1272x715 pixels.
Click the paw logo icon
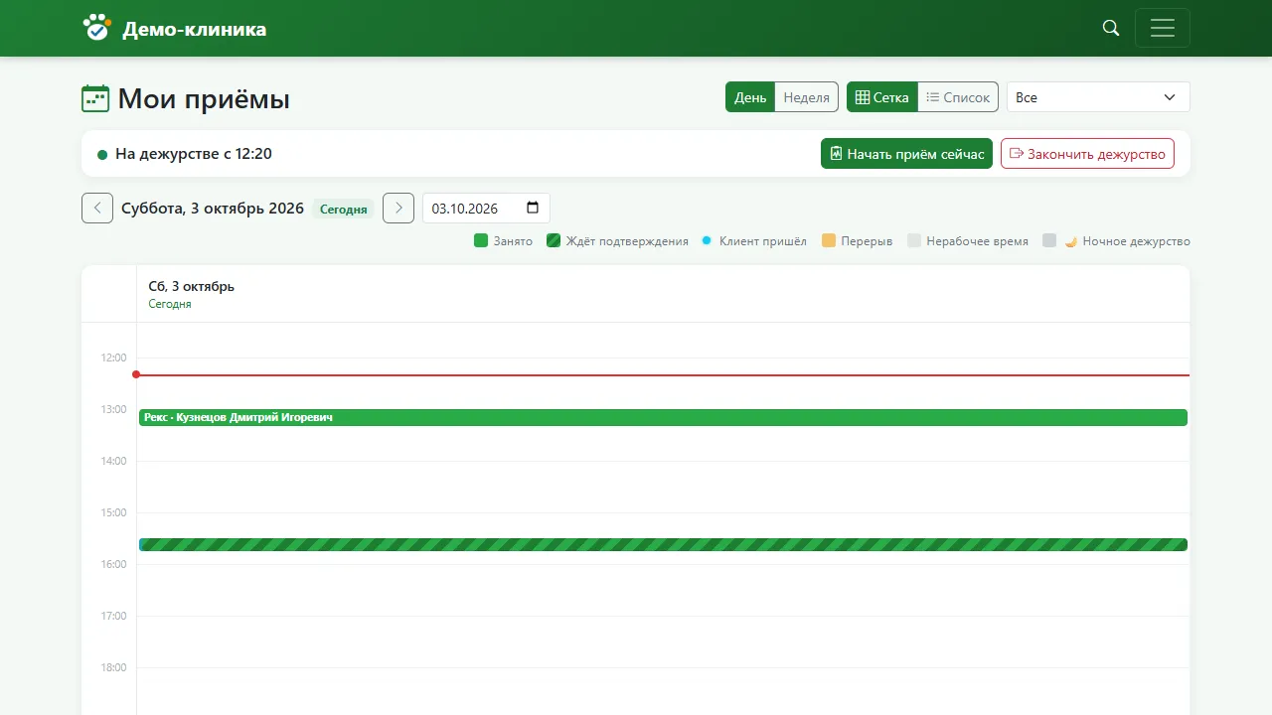[x=96, y=28]
